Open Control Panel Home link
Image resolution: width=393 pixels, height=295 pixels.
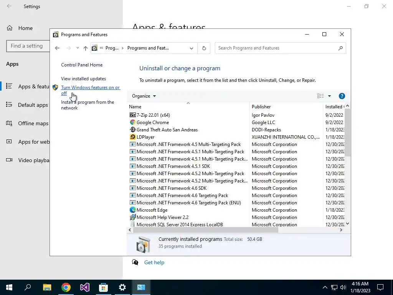(82, 65)
